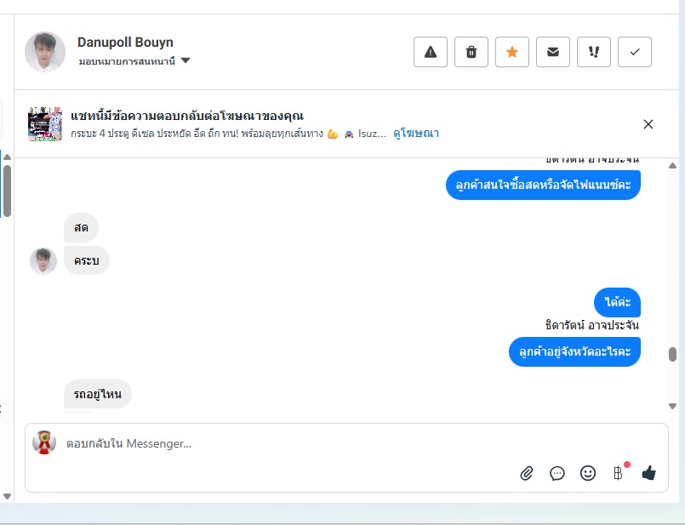Mark conversation done with checkmark button
Screen dimensions: 685x525
[x=635, y=52]
